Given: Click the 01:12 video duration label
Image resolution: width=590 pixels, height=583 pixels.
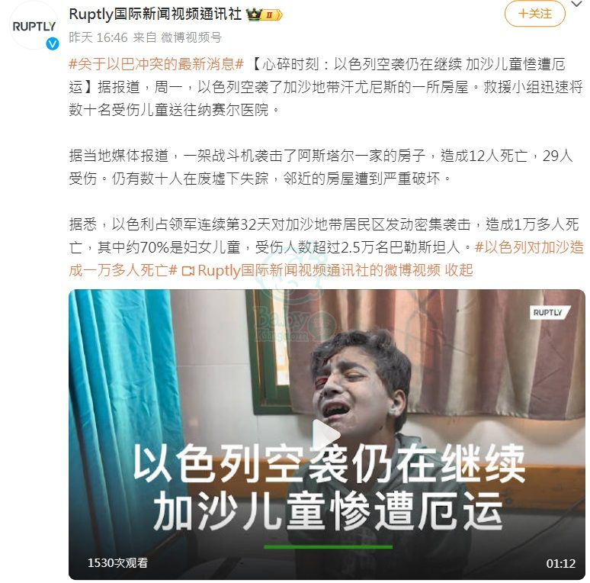Looking at the screenshot, I should point(560,563).
